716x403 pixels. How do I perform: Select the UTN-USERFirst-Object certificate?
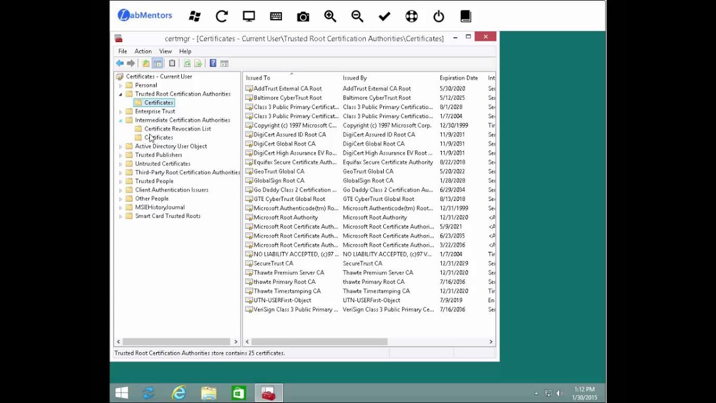point(282,300)
